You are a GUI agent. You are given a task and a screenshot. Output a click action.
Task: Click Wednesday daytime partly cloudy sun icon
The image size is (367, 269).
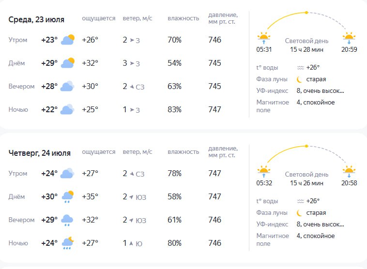click(x=68, y=63)
